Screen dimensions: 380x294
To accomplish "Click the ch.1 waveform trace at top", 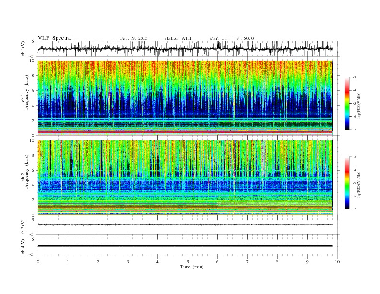I will [185, 49].
